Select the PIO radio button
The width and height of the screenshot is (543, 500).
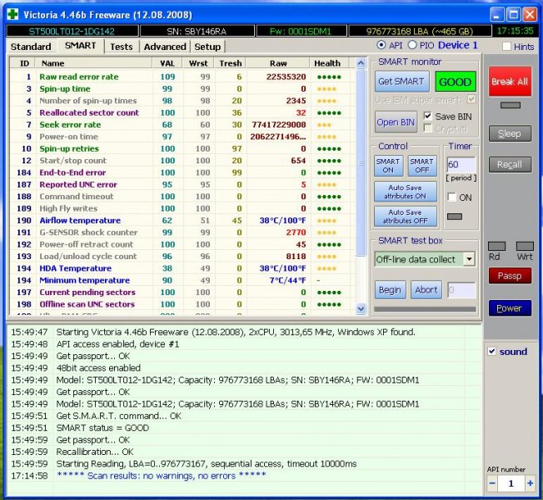(x=413, y=45)
